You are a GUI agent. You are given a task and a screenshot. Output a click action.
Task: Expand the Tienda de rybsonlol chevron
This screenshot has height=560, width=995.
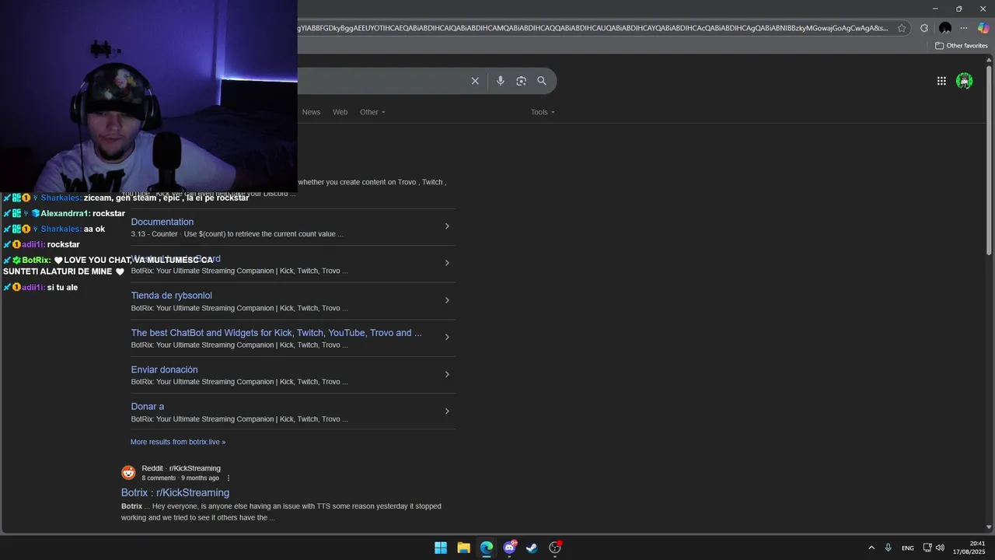[447, 300]
